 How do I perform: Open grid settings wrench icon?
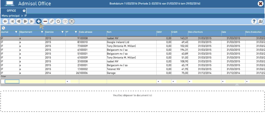pyautogui.click(x=3, y=28)
